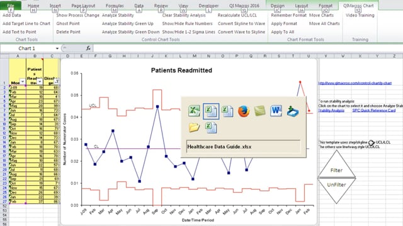Screen dimensions: 403x226
Task: Open the File tab
Action: point(11,6)
